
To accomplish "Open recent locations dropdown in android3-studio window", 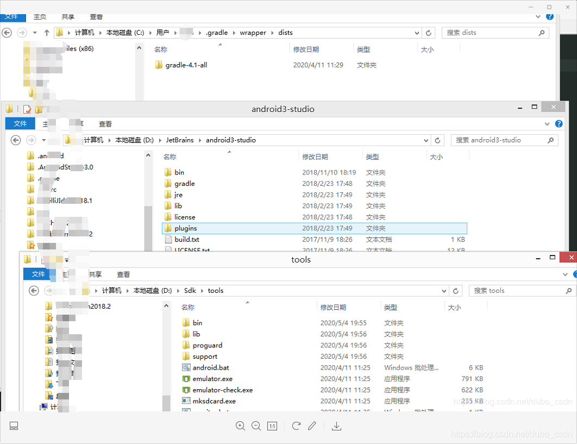I will click(x=44, y=140).
